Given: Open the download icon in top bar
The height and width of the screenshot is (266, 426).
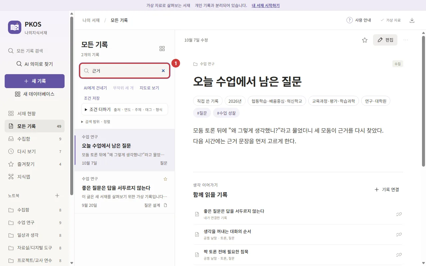Looking at the screenshot, I should [x=412, y=20].
